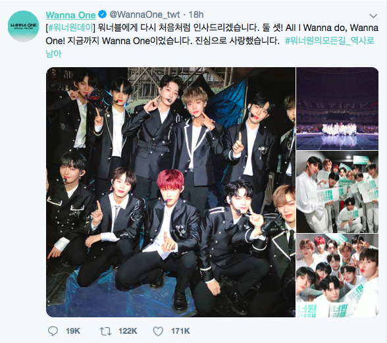Open the large black-suits group photo

click(171, 192)
